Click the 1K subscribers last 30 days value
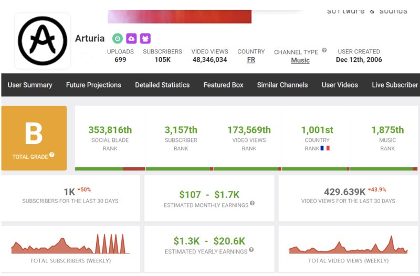Viewport: 420px width, 276px height. pyautogui.click(x=69, y=192)
